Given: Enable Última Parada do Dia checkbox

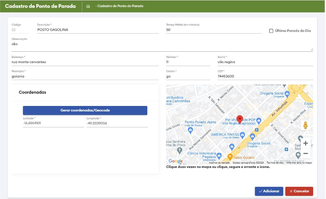Looking at the screenshot, I should click(271, 31).
